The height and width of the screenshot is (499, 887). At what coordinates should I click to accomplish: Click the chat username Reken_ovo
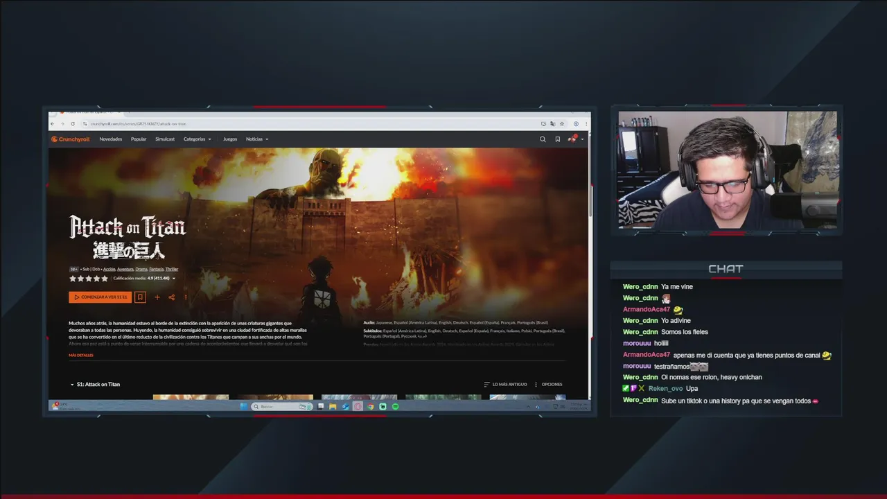[x=665, y=389]
